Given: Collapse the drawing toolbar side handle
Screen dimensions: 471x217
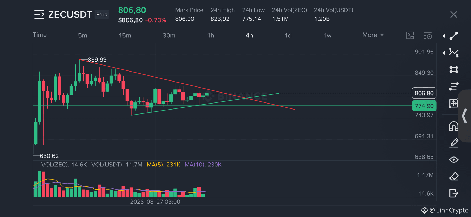Looking at the screenshot, I should 465,116.
